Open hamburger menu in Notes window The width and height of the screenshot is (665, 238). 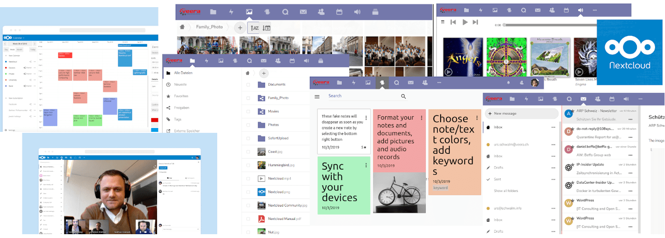[x=317, y=97]
